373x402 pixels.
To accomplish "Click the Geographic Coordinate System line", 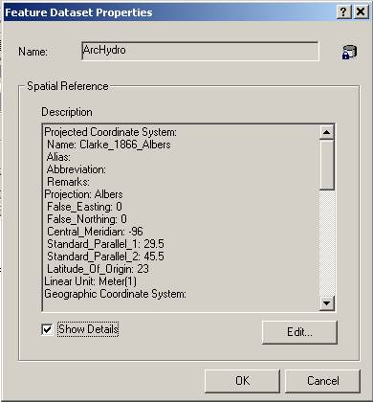I will [x=115, y=294].
